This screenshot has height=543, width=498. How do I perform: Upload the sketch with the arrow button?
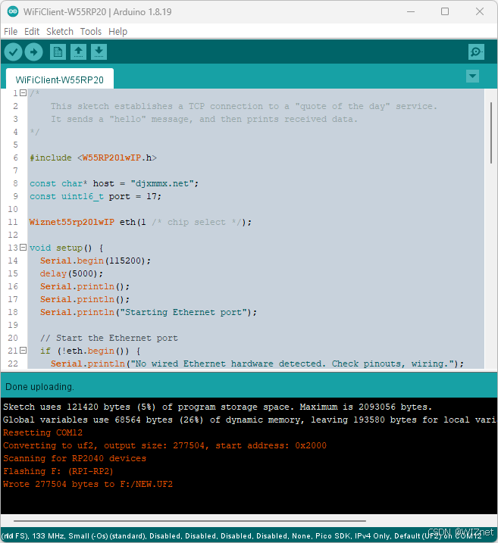pyautogui.click(x=33, y=52)
